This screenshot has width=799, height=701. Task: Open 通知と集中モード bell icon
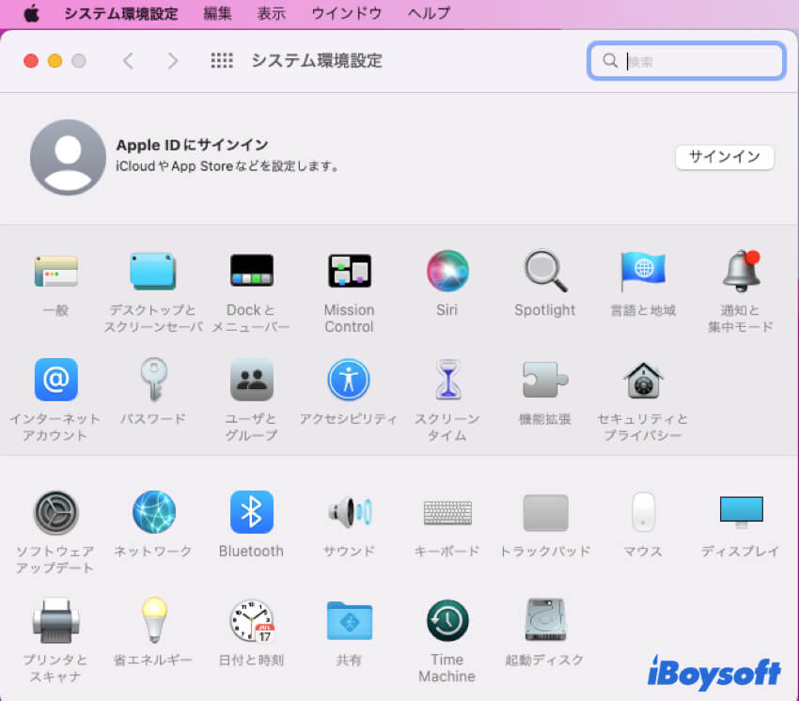pos(742,271)
